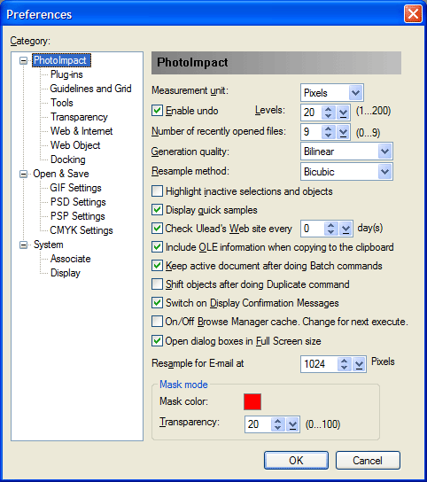The width and height of the screenshot is (427, 482).
Task: Enable Shift objects after Duplicate command
Action: point(157,284)
